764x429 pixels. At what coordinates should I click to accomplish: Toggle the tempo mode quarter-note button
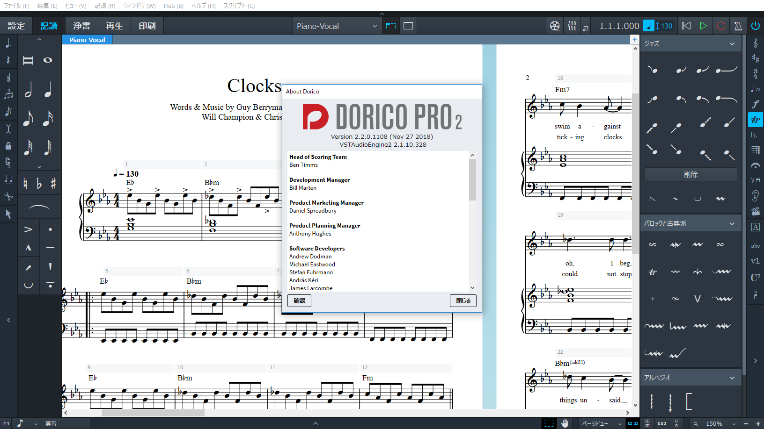[648, 26]
